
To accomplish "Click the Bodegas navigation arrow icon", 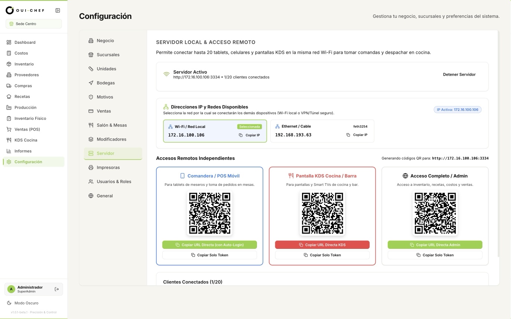I will tap(91, 83).
